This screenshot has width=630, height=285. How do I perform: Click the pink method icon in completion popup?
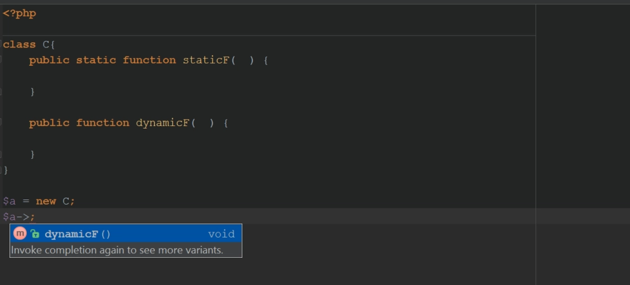(x=19, y=233)
